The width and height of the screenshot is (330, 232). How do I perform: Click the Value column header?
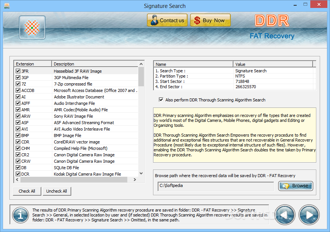click(273, 64)
